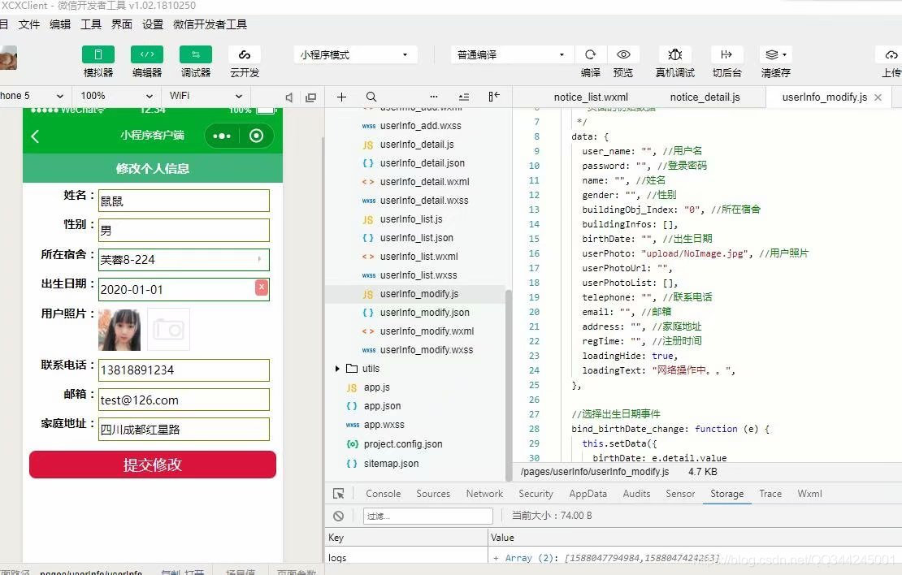The image size is (902, 575).
Task: Open the 工具 menu
Action: tap(91, 24)
